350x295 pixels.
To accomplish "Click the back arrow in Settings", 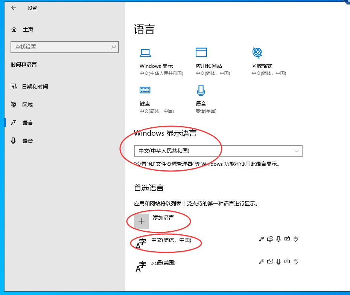I will pos(14,8).
